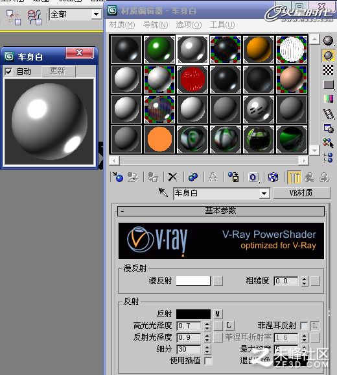Click the VR材质 material type button

(301, 193)
